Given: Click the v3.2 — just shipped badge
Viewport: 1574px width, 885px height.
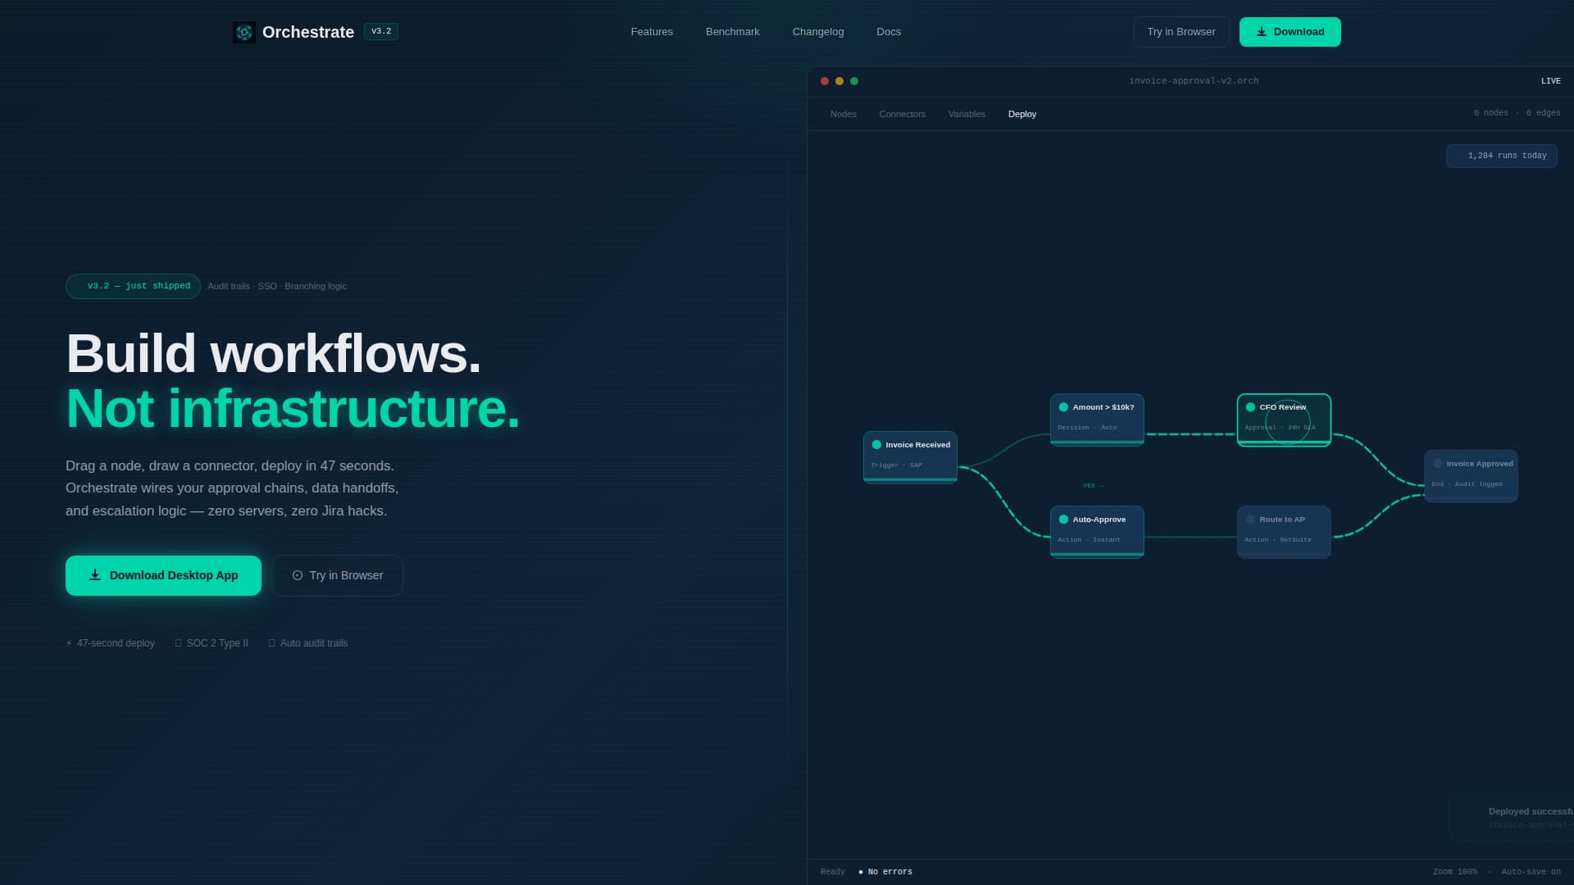Looking at the screenshot, I should 133,286.
